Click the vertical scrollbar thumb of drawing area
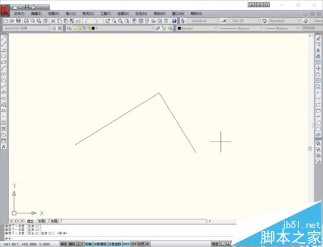323x247 pixels. (310, 148)
